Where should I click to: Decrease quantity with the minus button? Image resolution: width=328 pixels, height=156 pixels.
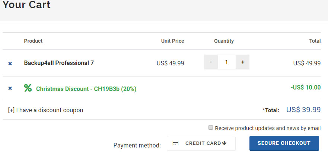click(211, 62)
